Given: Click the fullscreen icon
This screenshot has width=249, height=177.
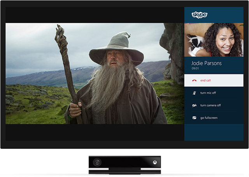Looking at the screenshot, I should point(195,118).
